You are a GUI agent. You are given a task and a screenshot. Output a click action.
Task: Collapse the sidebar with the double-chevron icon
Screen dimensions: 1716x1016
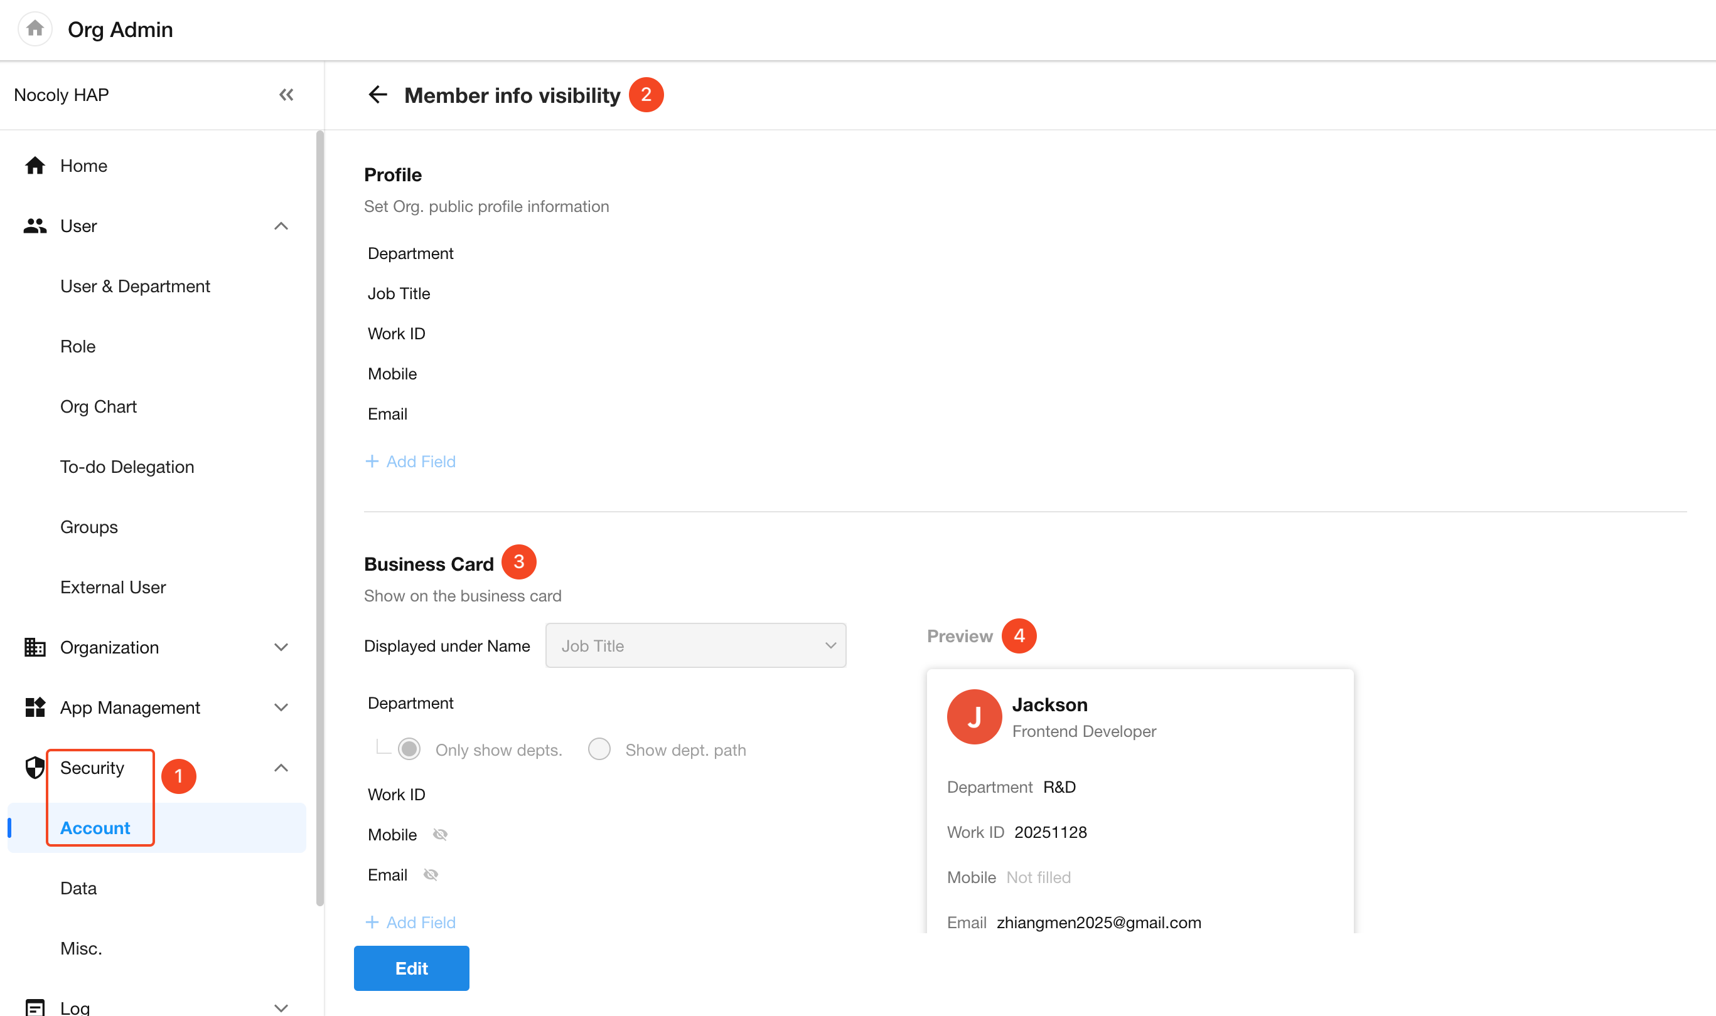pyautogui.click(x=286, y=95)
